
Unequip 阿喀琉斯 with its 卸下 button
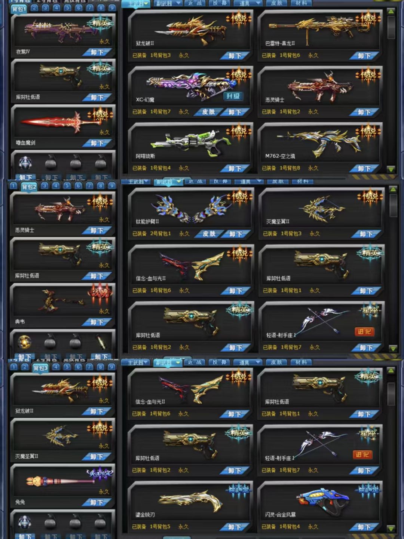[235, 169]
